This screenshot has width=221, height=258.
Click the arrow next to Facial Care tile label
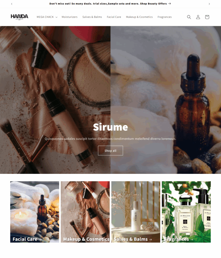(40, 240)
